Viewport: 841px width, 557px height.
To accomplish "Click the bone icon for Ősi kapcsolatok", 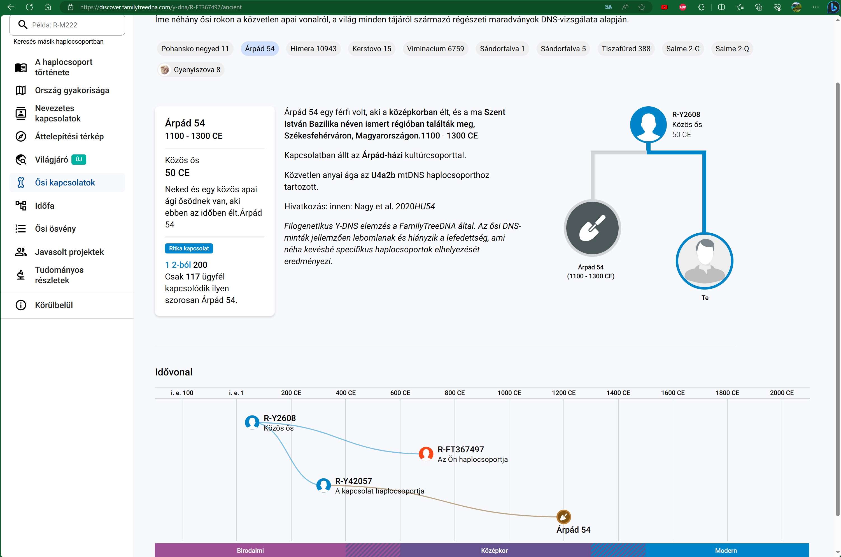I will (x=21, y=183).
